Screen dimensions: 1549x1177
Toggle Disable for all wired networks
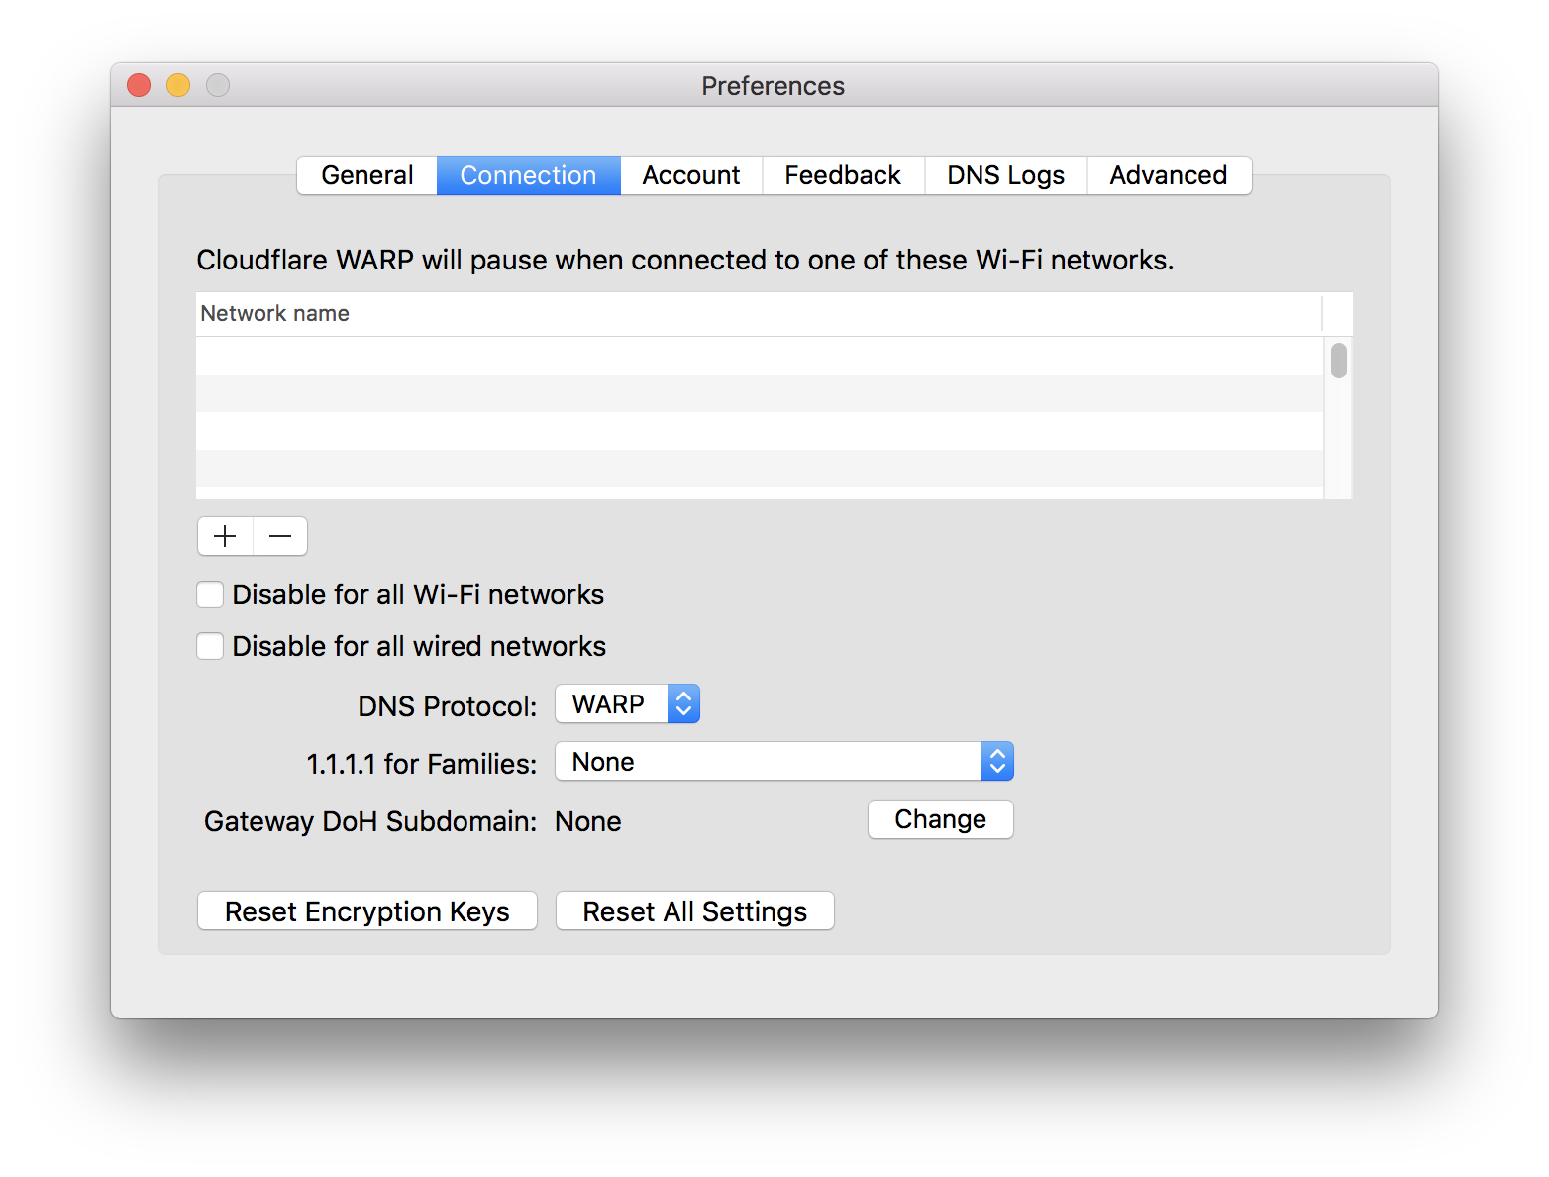(x=210, y=646)
